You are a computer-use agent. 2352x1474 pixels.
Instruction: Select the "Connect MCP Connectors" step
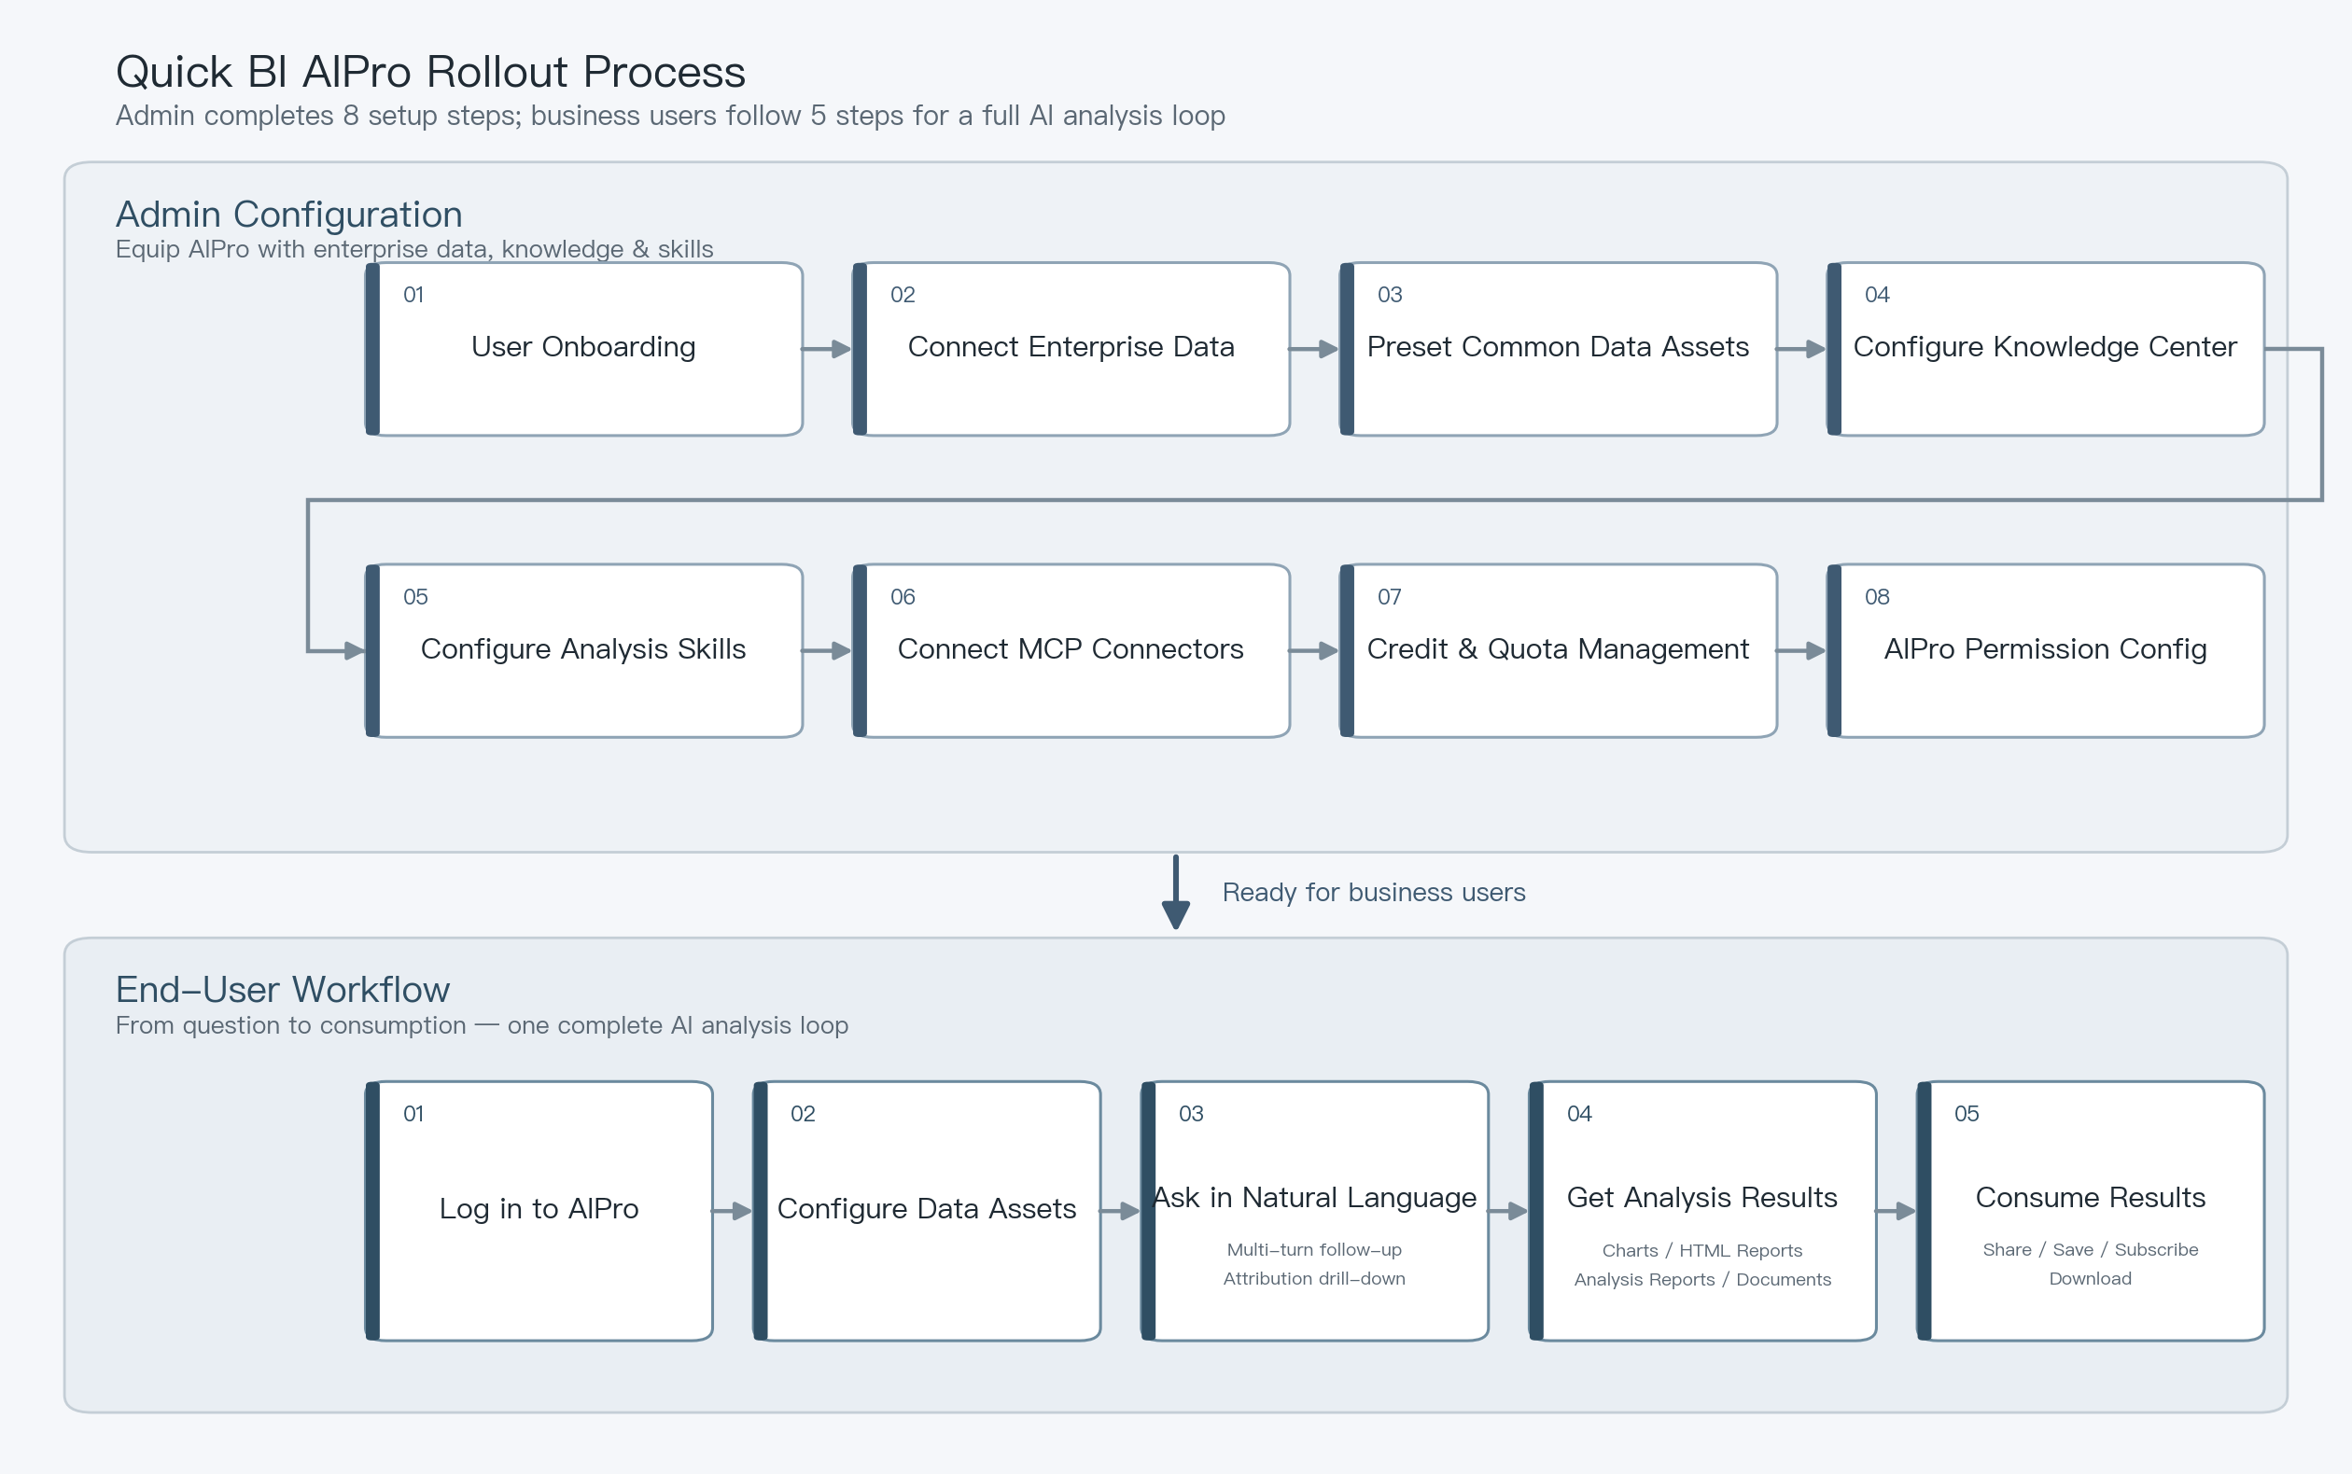click(x=1071, y=650)
